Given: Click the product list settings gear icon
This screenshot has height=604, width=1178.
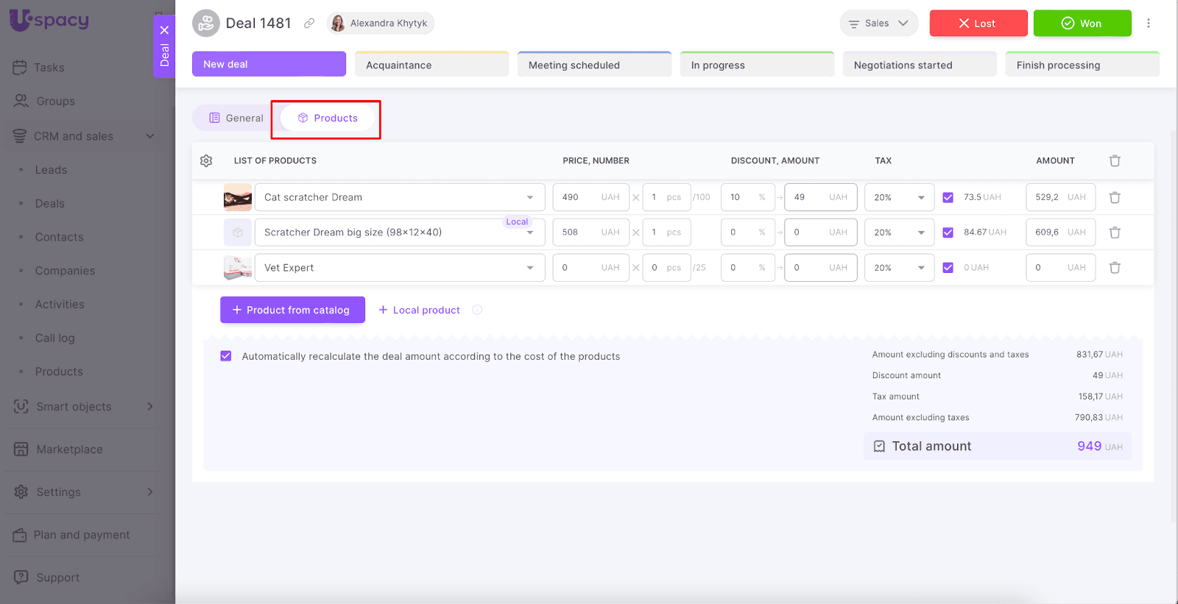Looking at the screenshot, I should [x=206, y=160].
